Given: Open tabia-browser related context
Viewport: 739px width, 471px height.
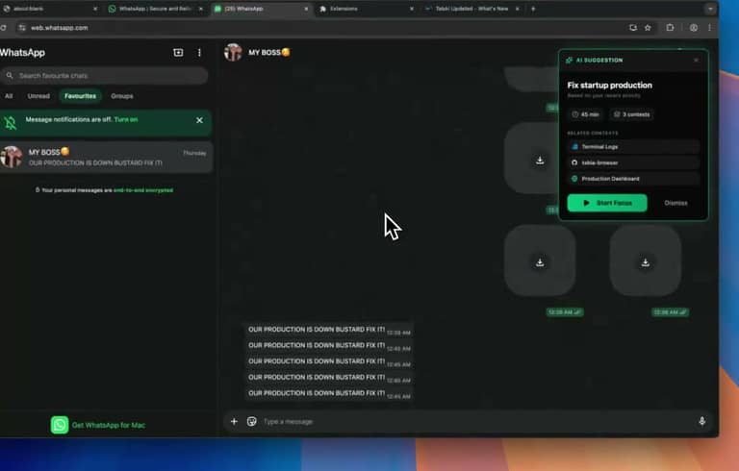Looking at the screenshot, I should (x=633, y=162).
